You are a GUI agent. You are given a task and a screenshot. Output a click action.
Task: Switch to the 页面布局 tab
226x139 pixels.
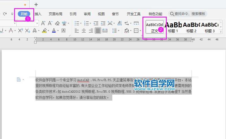tap(56, 14)
